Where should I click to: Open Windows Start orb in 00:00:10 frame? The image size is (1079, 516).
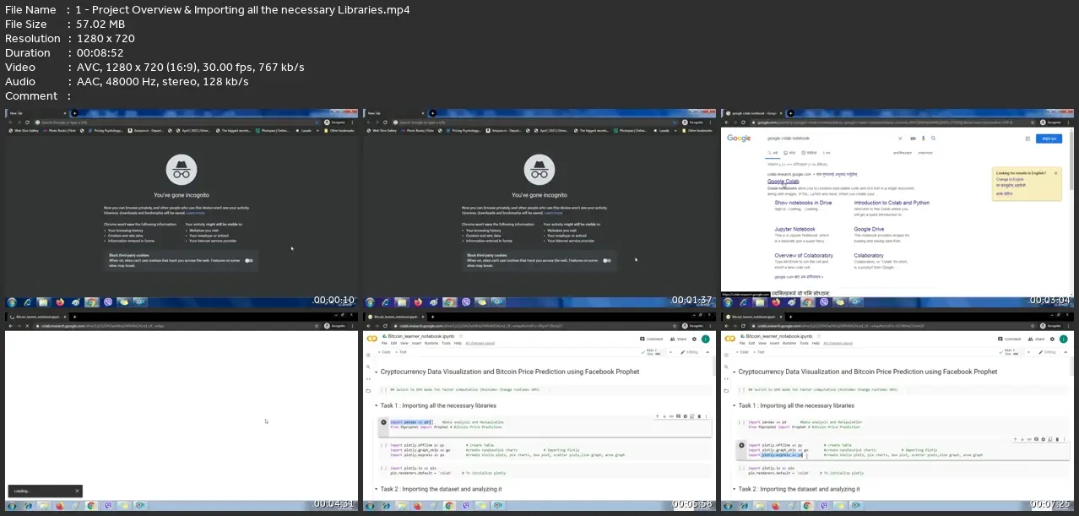click(x=12, y=301)
